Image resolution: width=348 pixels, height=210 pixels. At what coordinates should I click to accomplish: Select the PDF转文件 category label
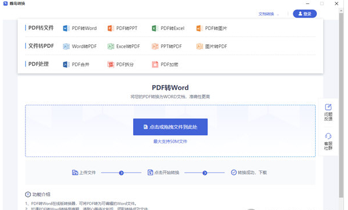point(41,28)
